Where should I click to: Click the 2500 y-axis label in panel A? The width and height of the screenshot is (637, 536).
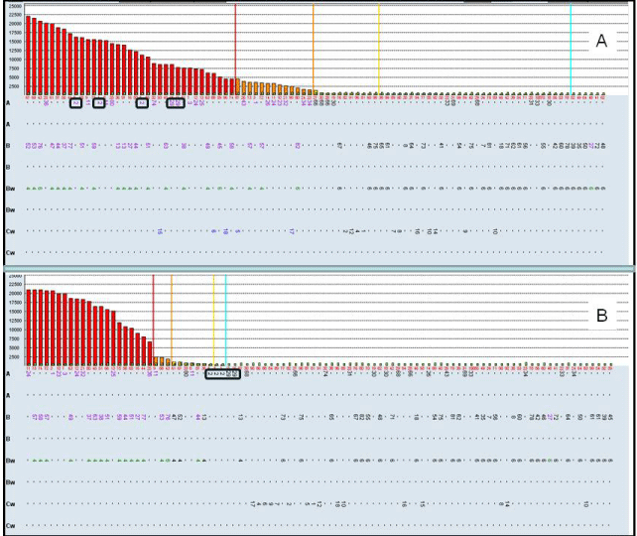(x=16, y=86)
